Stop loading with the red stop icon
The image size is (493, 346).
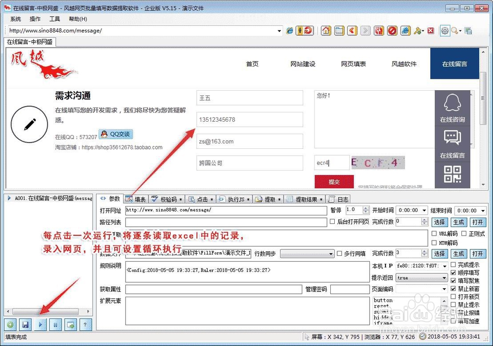[x=392, y=31]
